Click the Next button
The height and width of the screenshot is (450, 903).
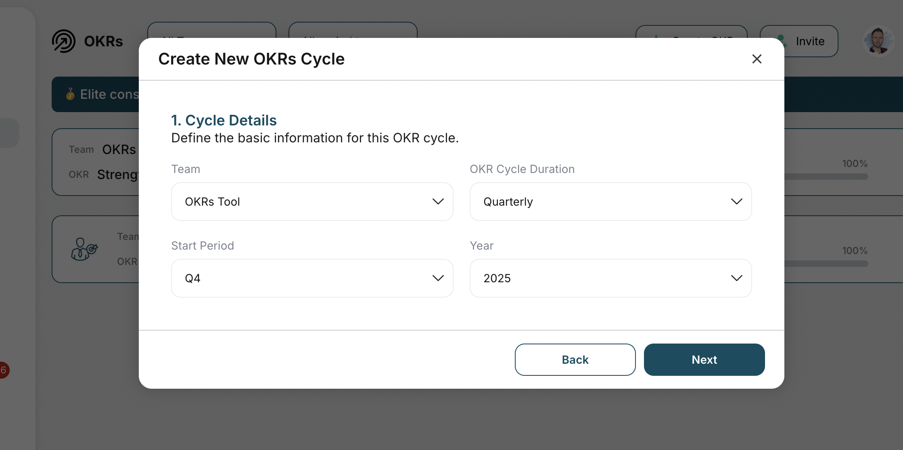click(704, 359)
